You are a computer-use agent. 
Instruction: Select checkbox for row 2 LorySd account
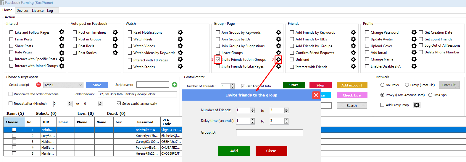pos(14,136)
